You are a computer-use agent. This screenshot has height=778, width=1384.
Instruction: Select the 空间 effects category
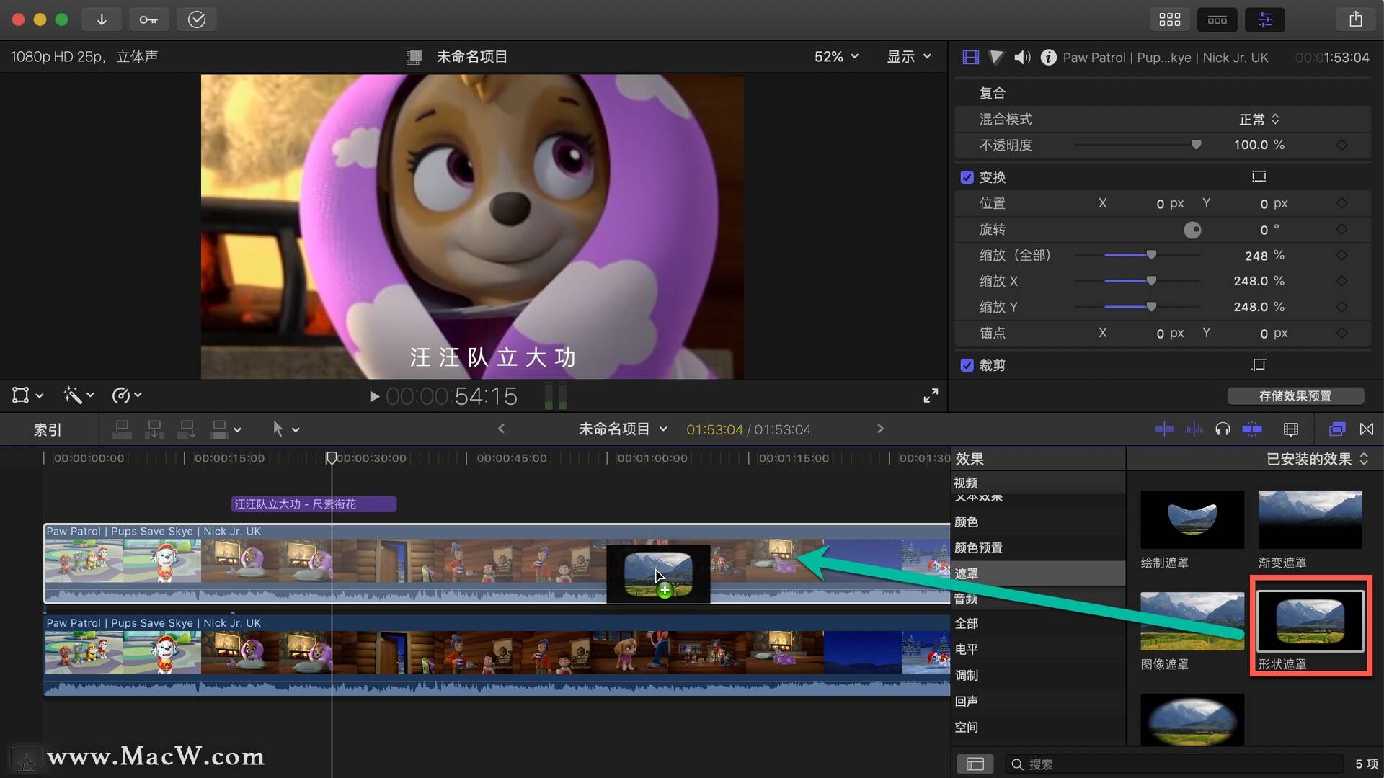click(1038, 727)
